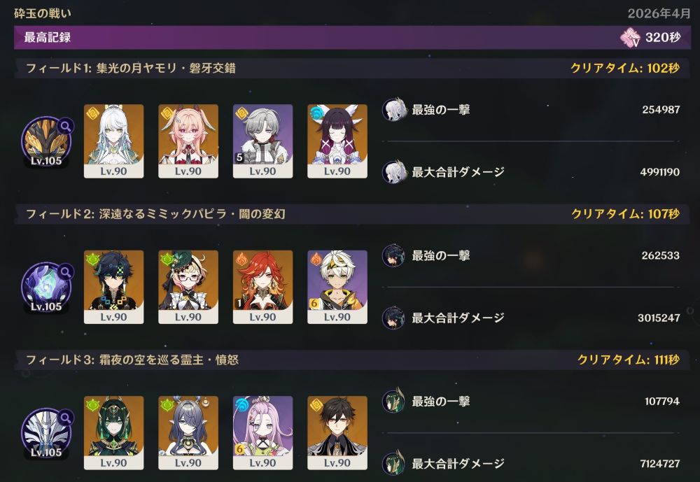Click the 最高記録 purple header bar
The width and height of the screenshot is (700, 482).
353,38
